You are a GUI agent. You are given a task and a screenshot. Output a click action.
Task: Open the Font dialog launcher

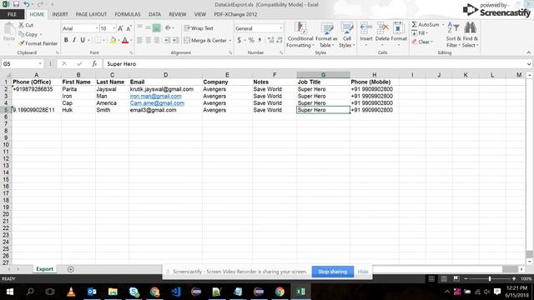click(x=131, y=52)
